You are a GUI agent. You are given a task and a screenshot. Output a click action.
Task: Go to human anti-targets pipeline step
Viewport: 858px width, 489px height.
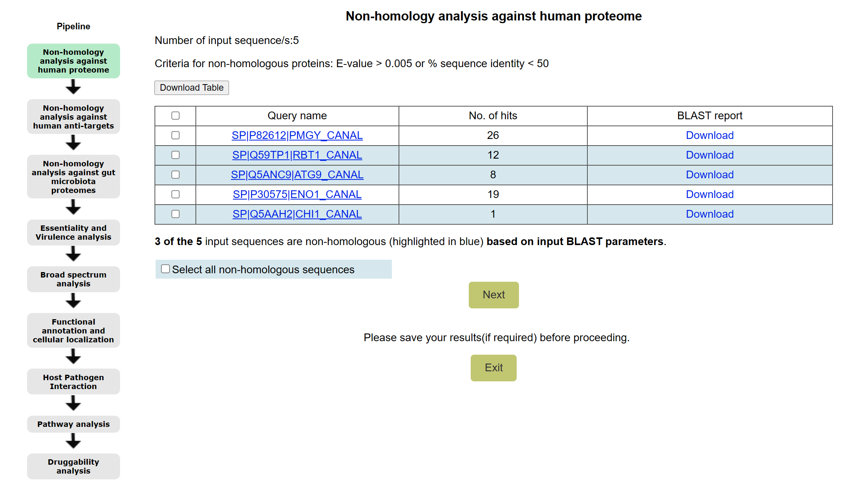[73, 117]
